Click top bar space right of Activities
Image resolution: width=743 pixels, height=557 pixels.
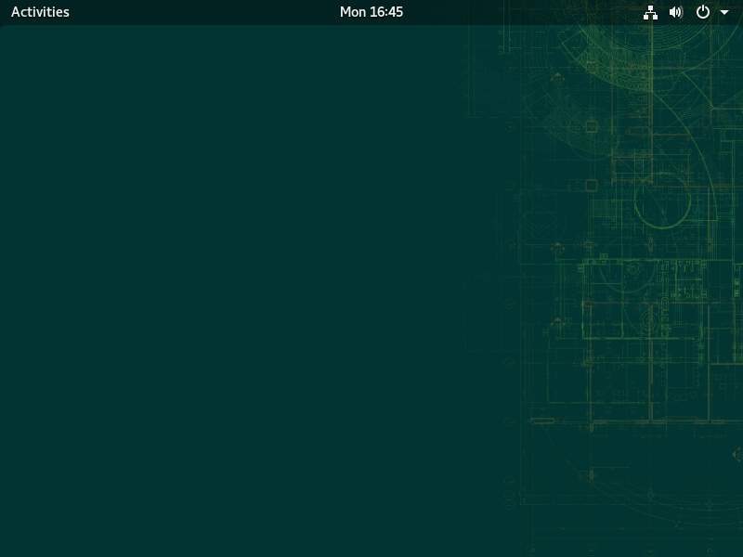coord(186,12)
